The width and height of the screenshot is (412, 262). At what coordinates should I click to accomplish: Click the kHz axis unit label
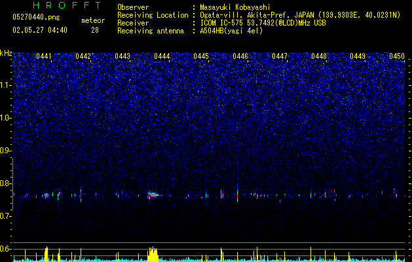point(6,53)
